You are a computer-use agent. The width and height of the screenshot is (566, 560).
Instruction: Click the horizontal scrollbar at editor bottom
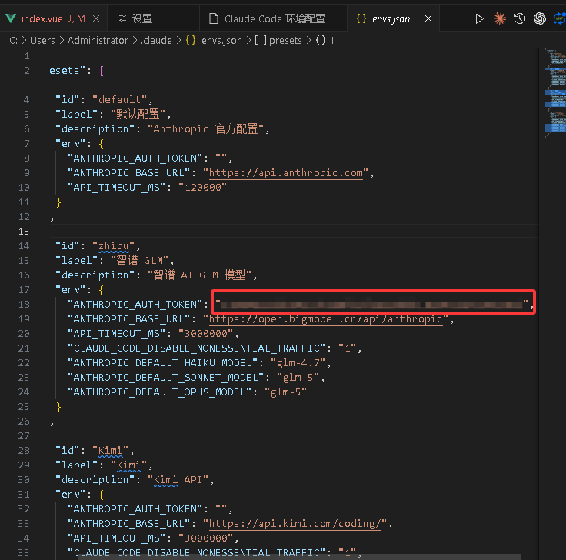click(300, 557)
